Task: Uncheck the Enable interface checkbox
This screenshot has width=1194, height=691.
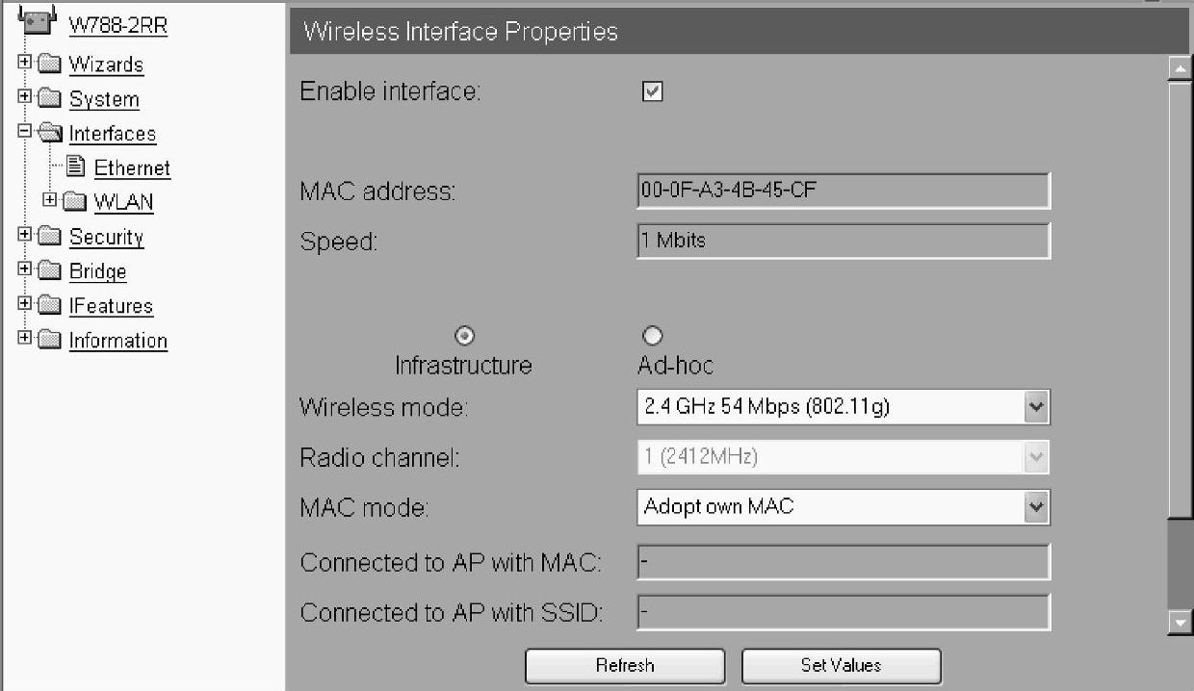Action: pyautogui.click(x=652, y=91)
